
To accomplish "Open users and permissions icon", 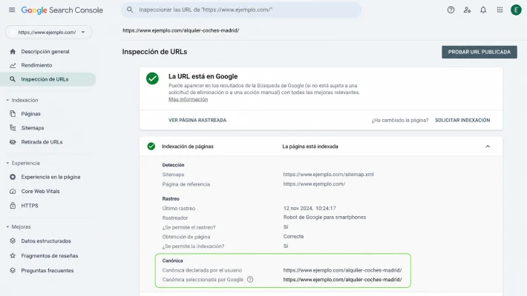I will click(467, 10).
